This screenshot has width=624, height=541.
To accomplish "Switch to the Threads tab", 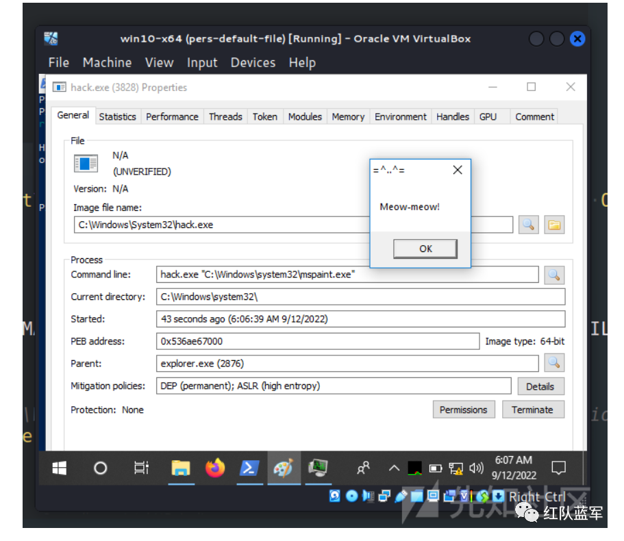I will pos(225,116).
